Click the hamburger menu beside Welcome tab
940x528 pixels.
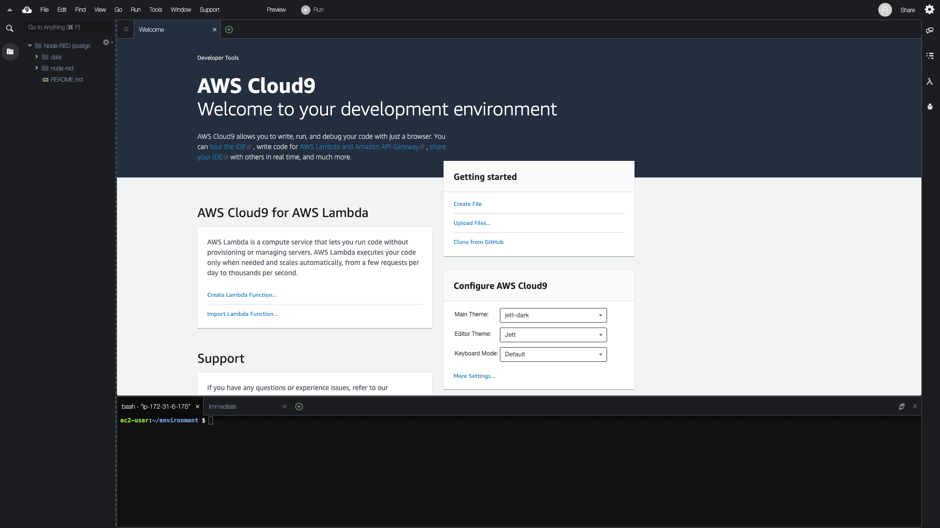point(126,29)
